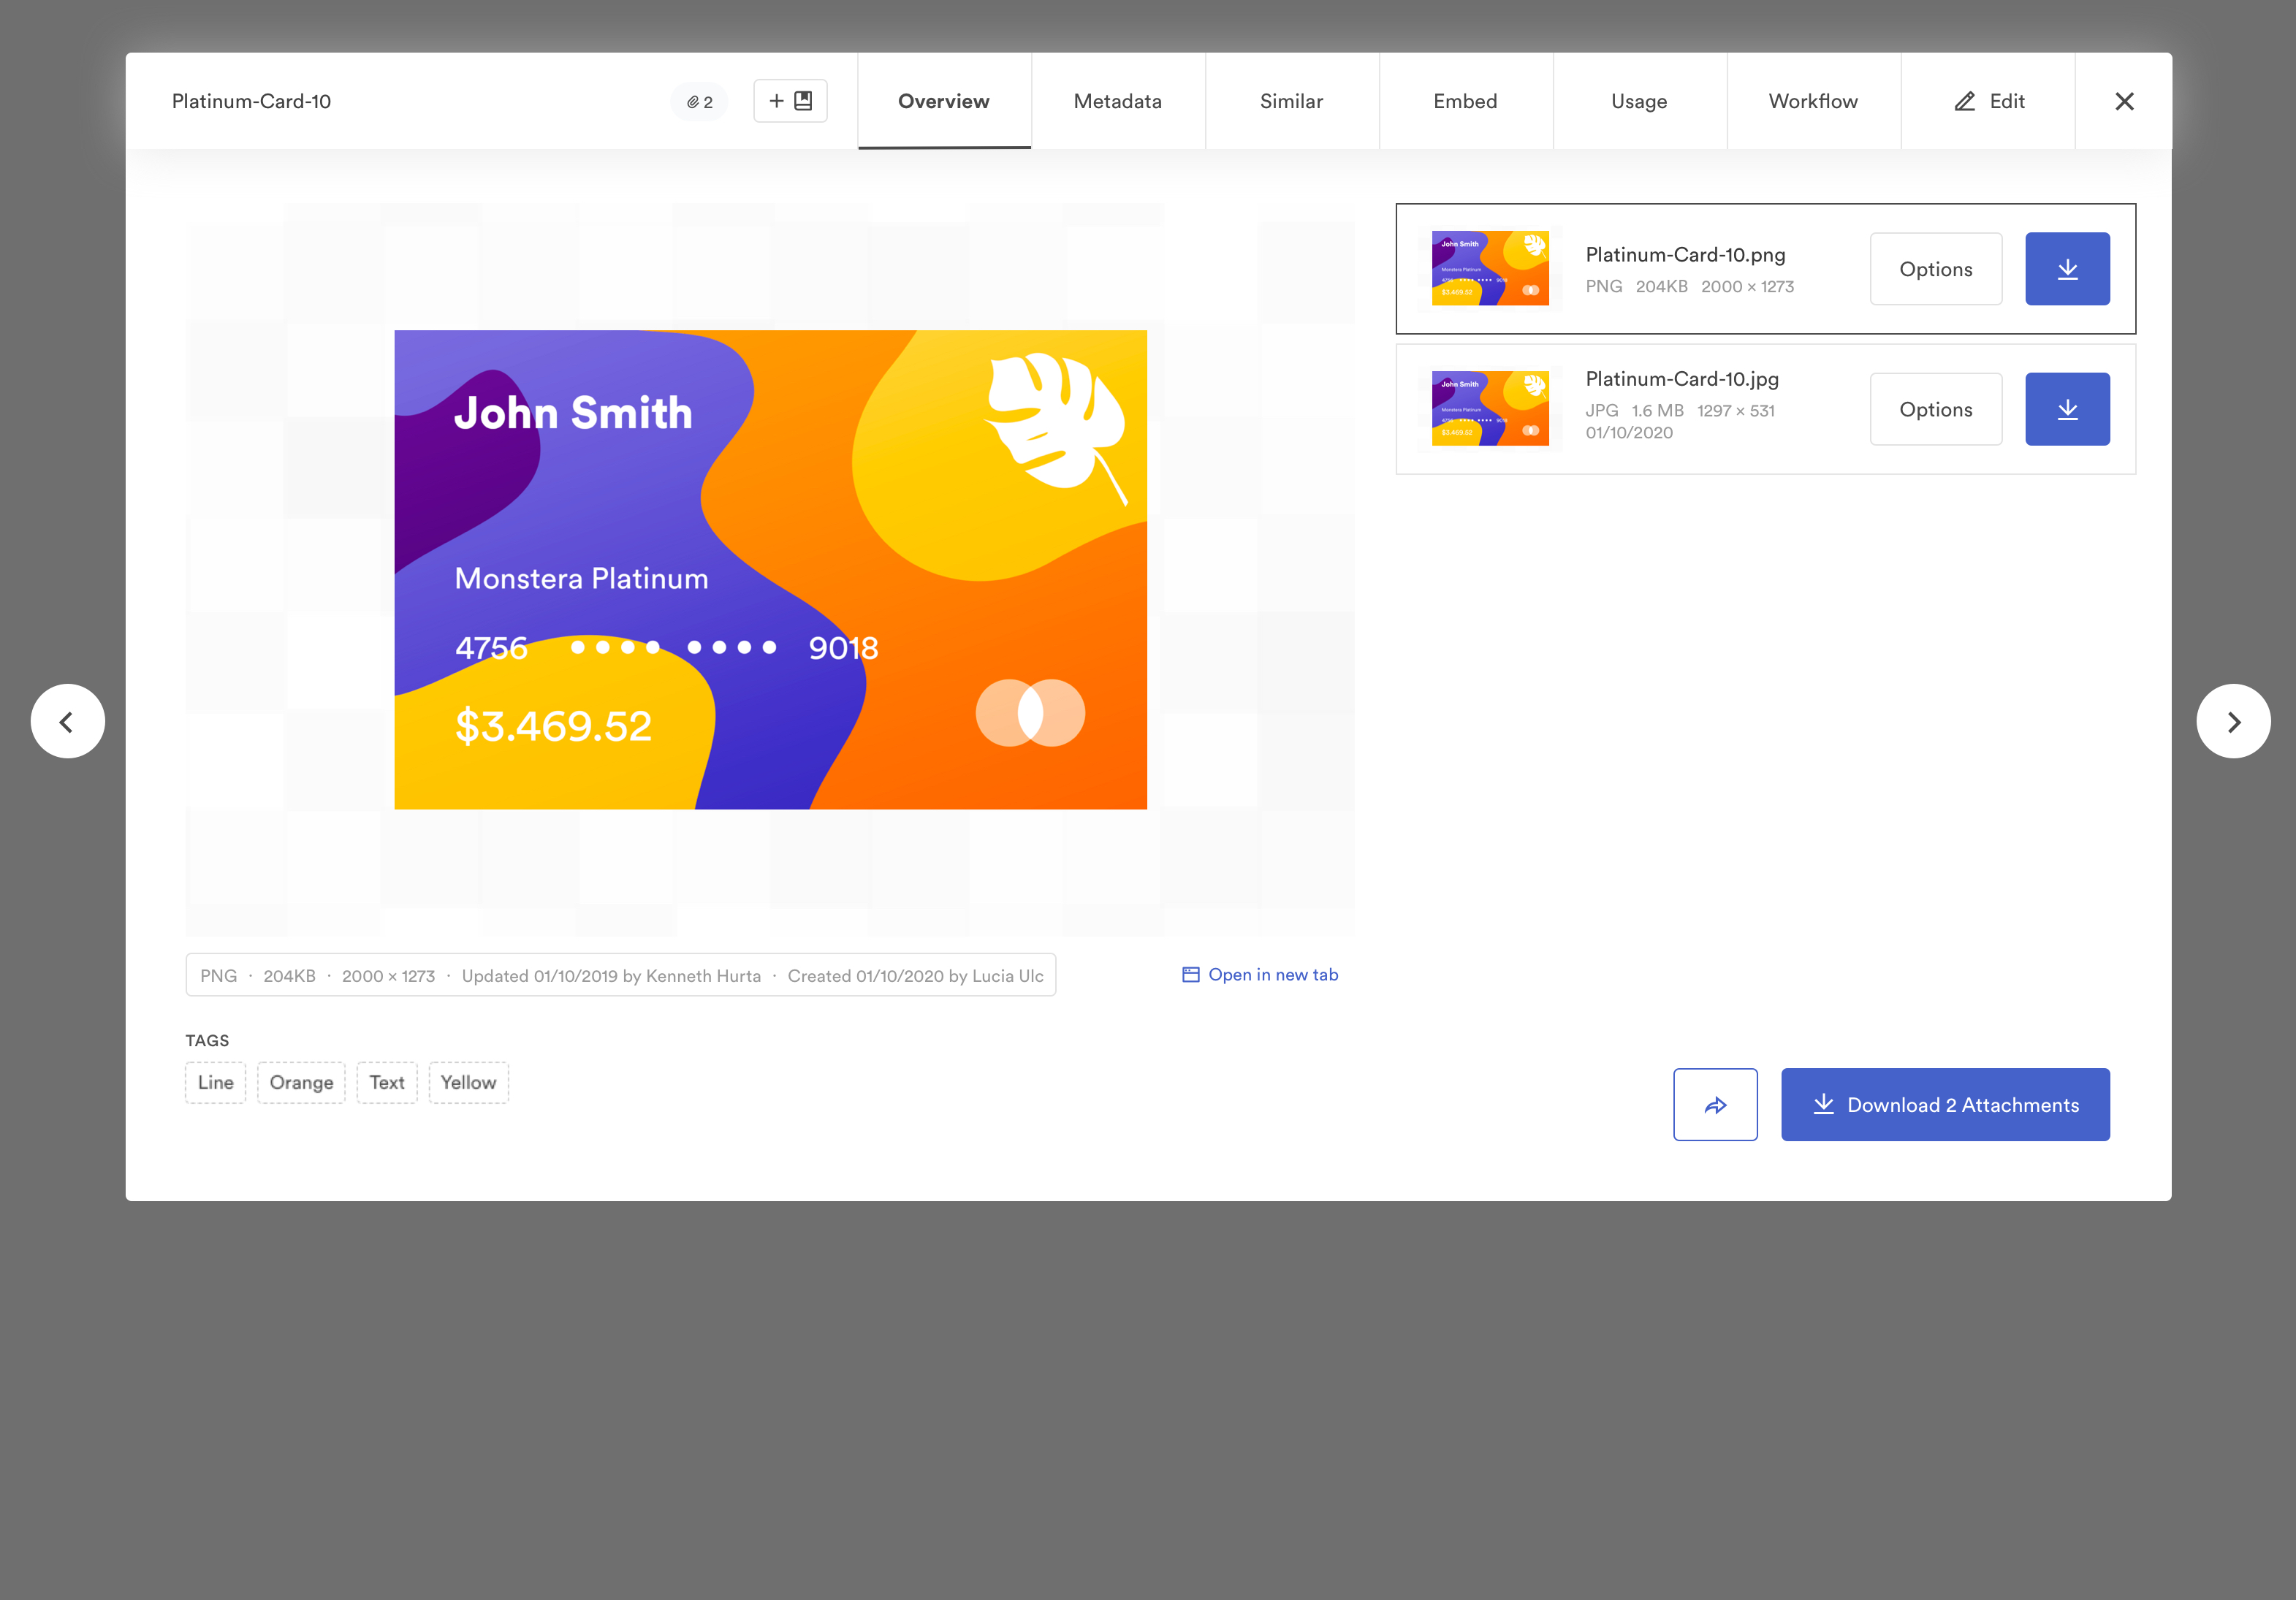The height and width of the screenshot is (1600, 2296).
Task: Open the Workflow tab
Action: coord(1813,101)
